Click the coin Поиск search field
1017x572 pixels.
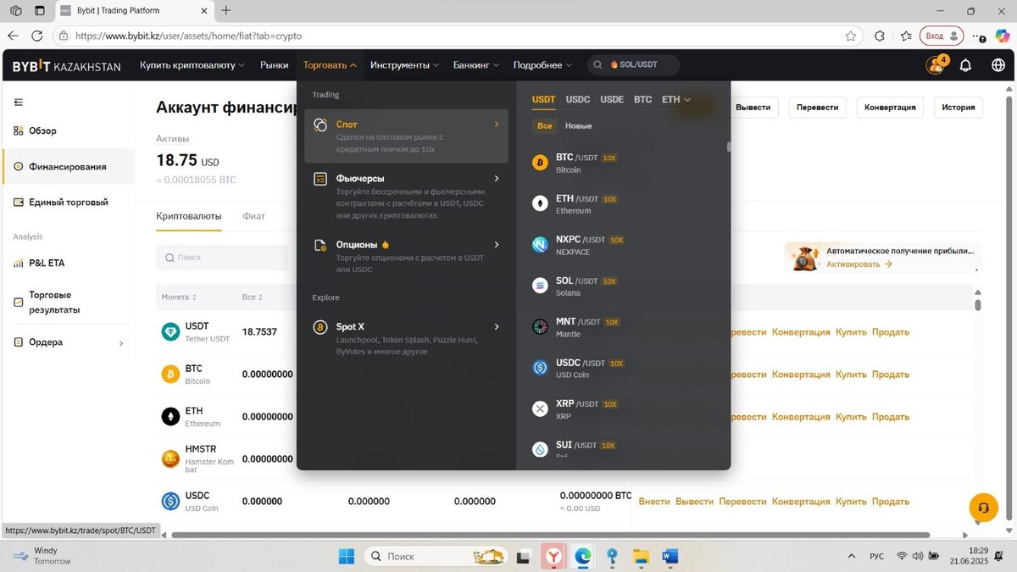click(x=222, y=258)
